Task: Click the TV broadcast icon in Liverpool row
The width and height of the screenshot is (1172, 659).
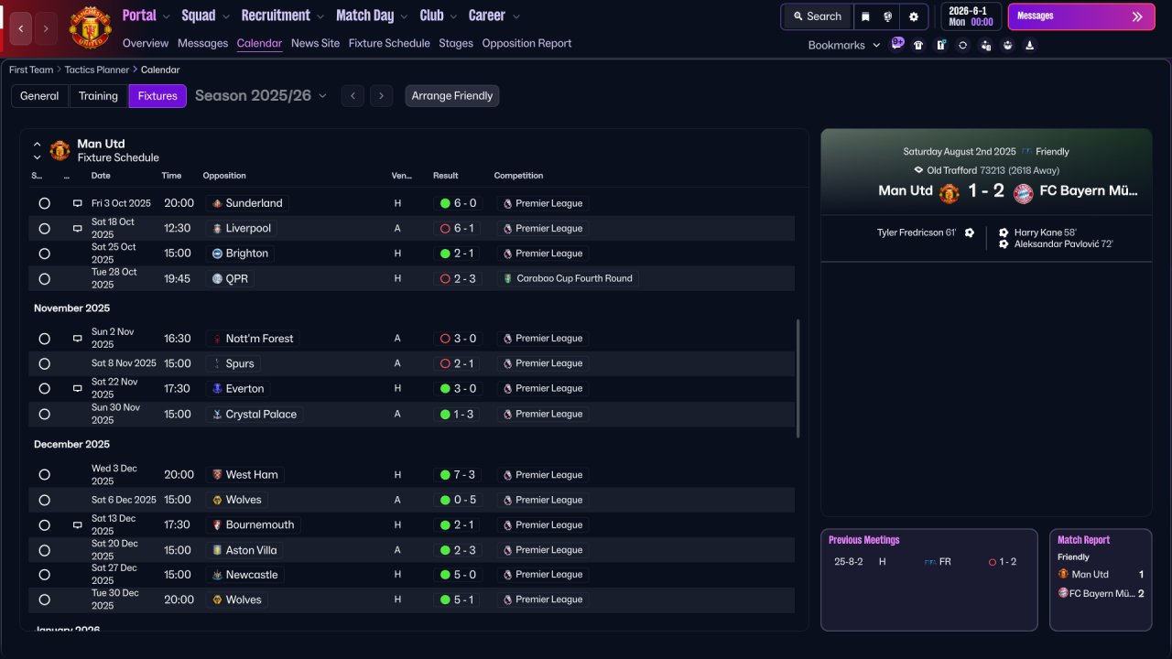Action: point(77,228)
